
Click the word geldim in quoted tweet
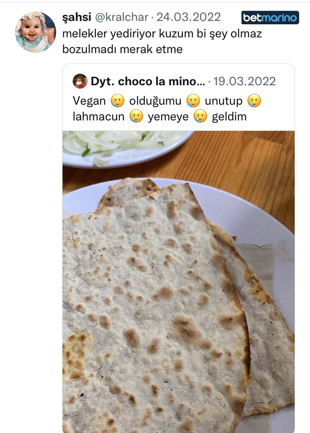point(229,117)
